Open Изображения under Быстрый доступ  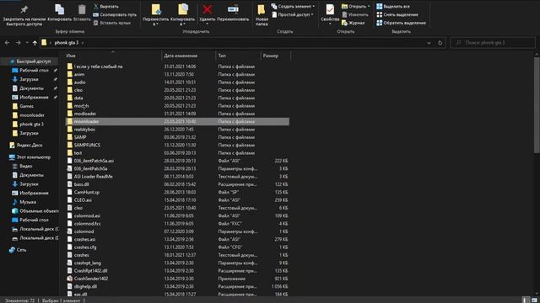coord(30,98)
